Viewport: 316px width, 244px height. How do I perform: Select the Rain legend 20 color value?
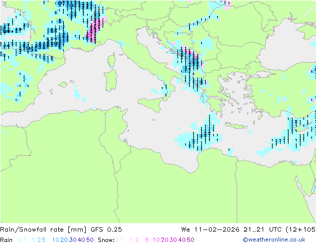tap(64, 240)
